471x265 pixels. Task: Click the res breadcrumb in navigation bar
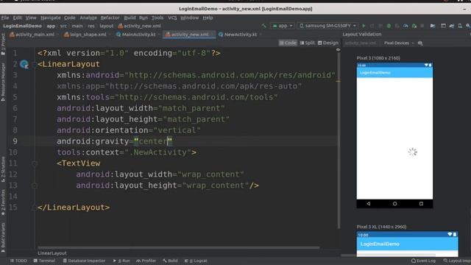coord(91,26)
